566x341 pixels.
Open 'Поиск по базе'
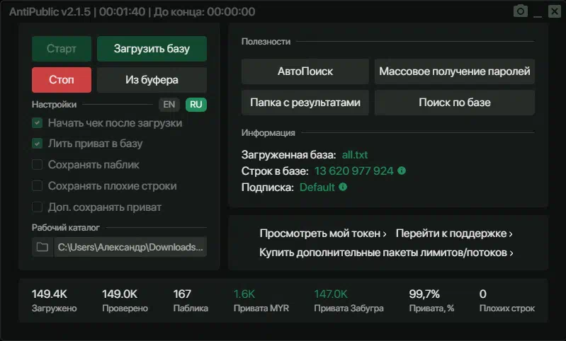455,103
